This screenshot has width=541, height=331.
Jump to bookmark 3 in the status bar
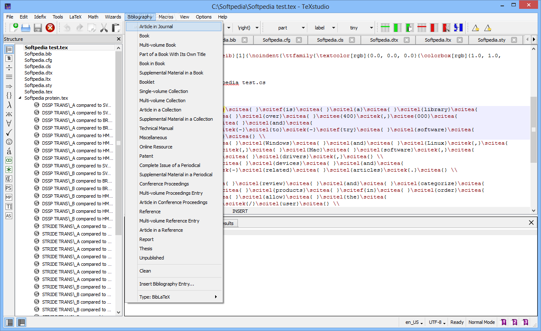[525, 322]
